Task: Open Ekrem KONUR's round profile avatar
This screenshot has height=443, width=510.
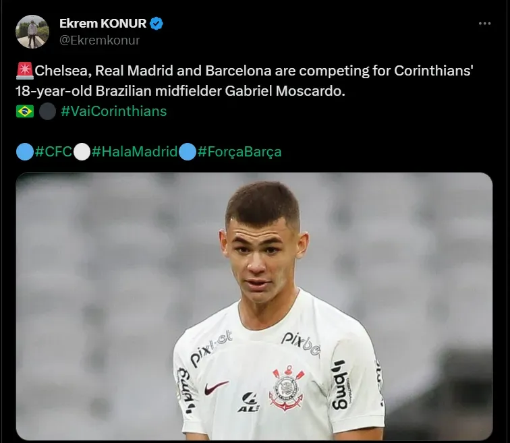Action: pyautogui.click(x=32, y=32)
